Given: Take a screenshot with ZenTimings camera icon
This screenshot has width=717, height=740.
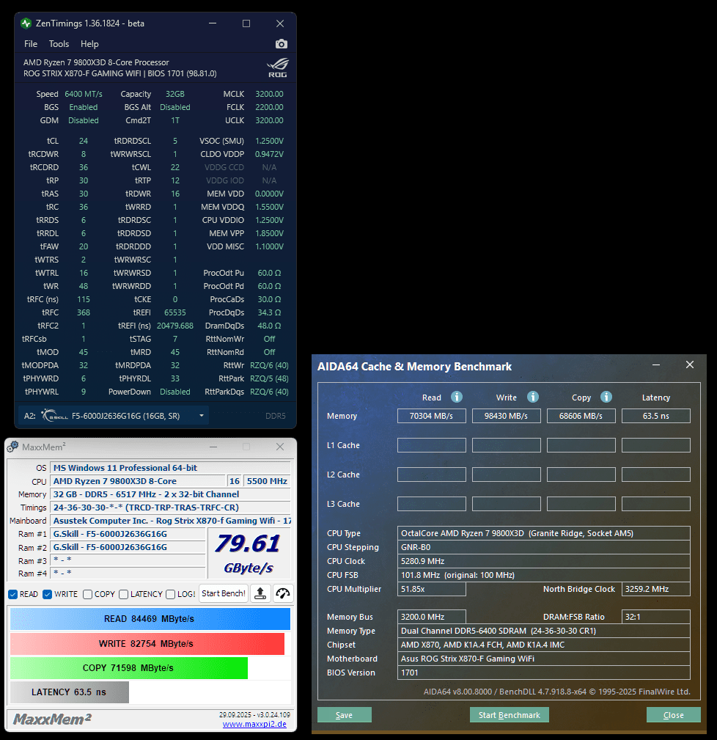Looking at the screenshot, I should [281, 44].
